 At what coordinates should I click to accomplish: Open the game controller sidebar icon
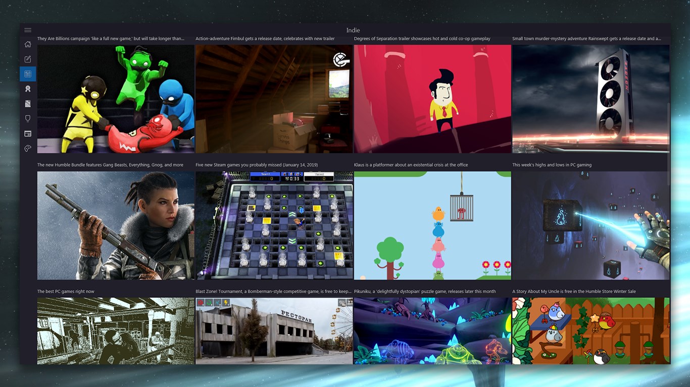coord(28,148)
